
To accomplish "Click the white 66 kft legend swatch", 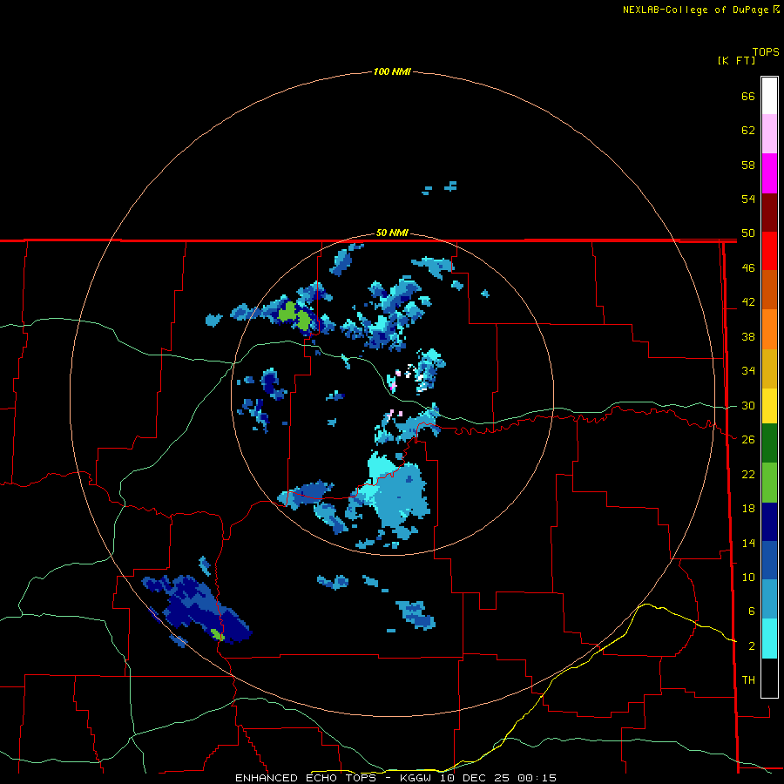I will coord(769,96).
